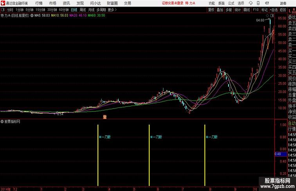This screenshot has height=191, width=296.
Task: Switch to the 60分钟 period tab
Action: [64, 10]
